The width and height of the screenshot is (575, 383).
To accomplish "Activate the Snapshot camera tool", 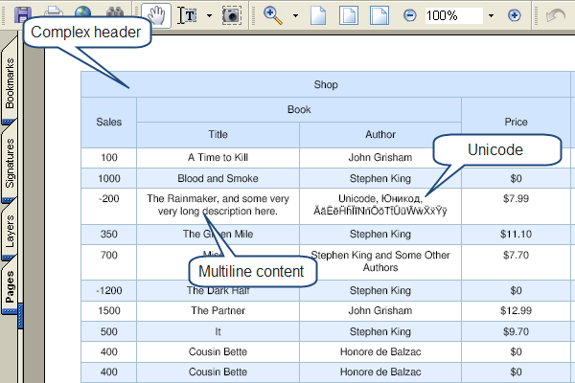I will [232, 15].
